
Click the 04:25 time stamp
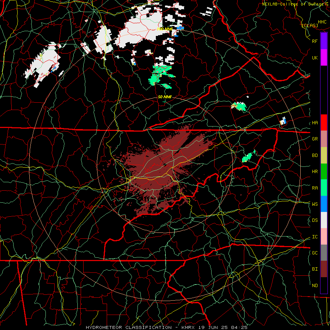pyautogui.click(x=240, y=327)
